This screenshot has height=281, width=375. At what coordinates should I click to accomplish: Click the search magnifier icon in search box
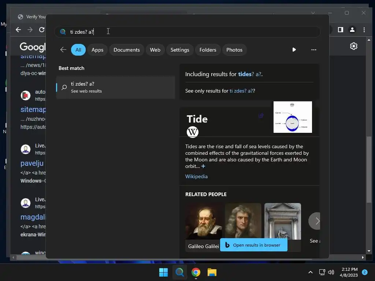point(63,32)
